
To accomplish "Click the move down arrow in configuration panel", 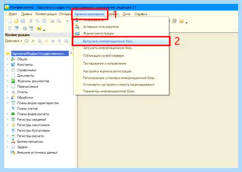I will point(59,41).
